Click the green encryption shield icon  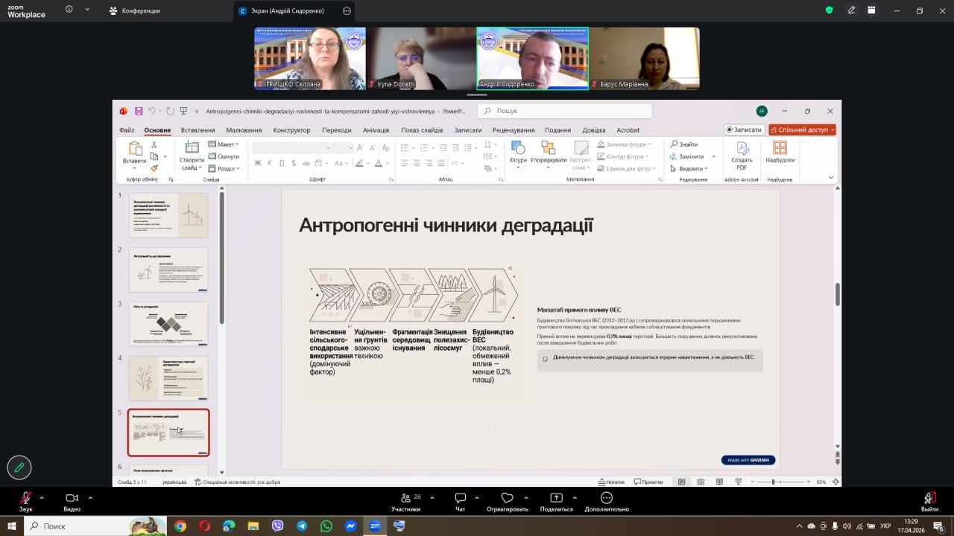coord(829,10)
